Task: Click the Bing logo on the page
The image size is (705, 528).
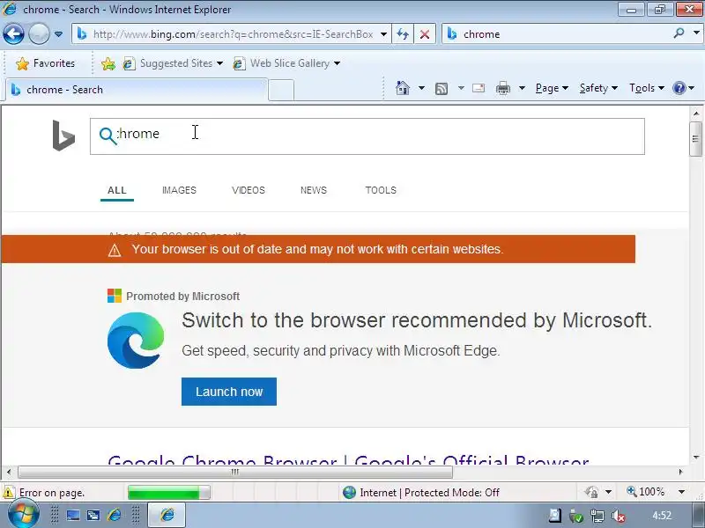Action: coord(63,136)
